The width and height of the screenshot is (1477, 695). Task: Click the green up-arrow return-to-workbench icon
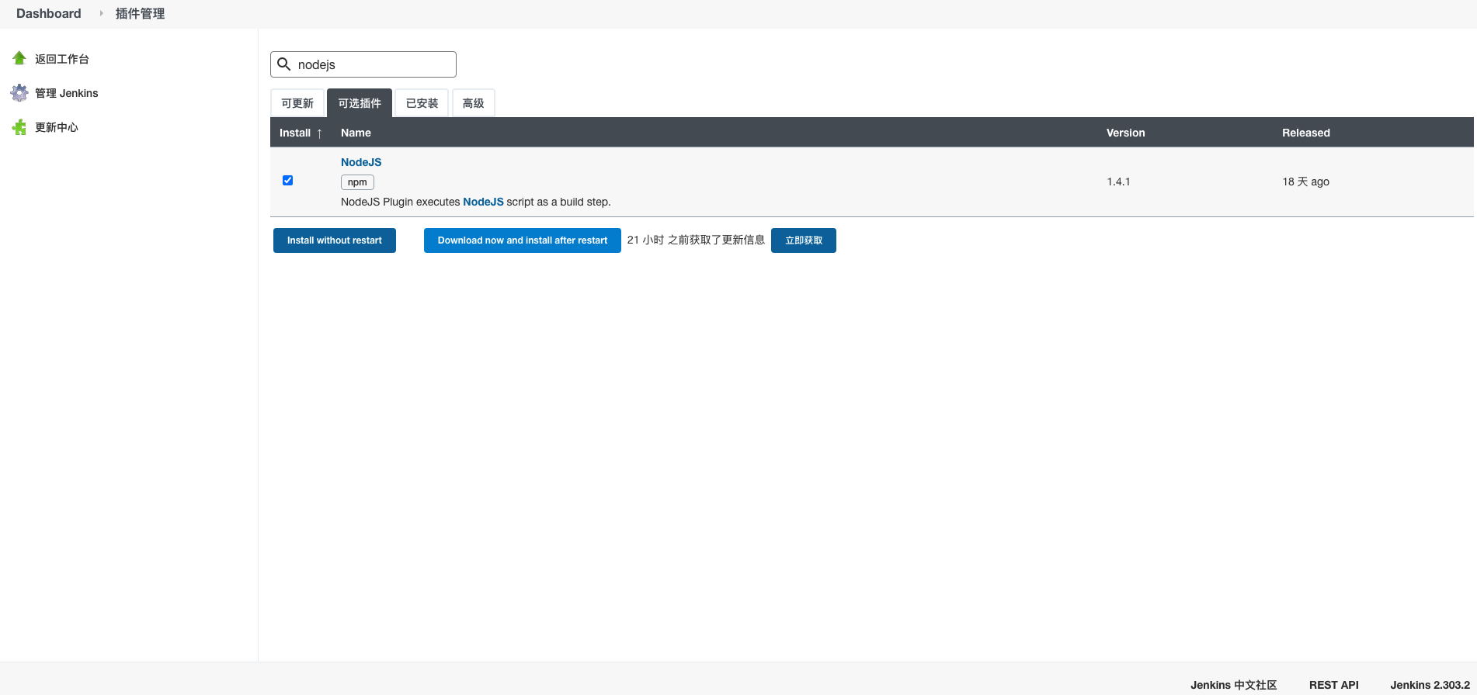[19, 58]
